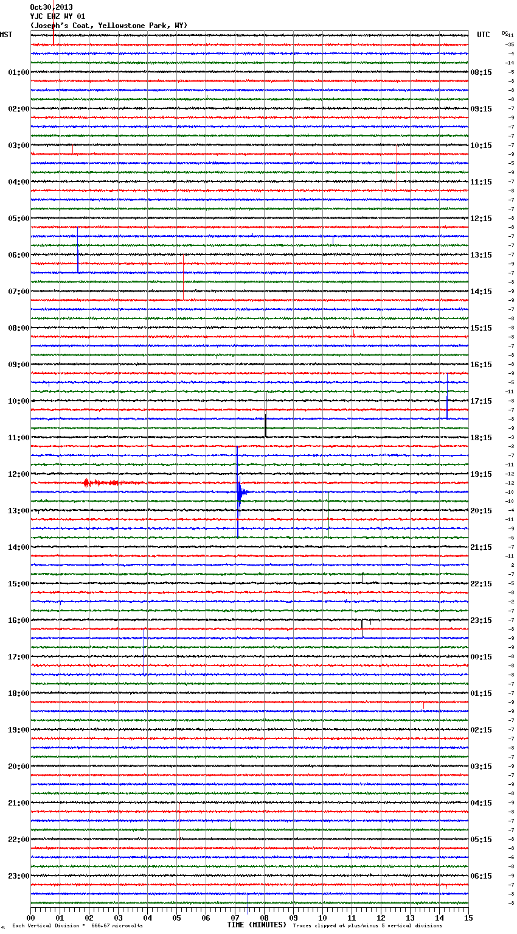Click the 01:00 MST hour label

tap(19, 72)
